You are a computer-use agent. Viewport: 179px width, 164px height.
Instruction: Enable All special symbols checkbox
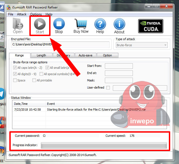pyautogui.click(x=41, y=74)
